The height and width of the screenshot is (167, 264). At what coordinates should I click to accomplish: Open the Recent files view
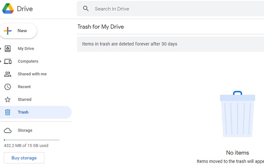coord(24,87)
